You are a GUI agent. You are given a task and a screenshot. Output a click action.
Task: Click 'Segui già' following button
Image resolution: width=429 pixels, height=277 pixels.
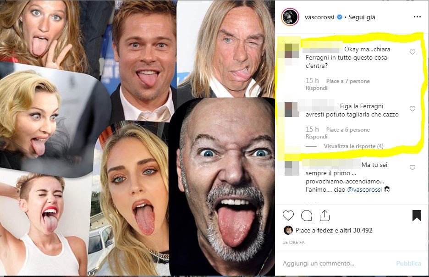point(362,17)
